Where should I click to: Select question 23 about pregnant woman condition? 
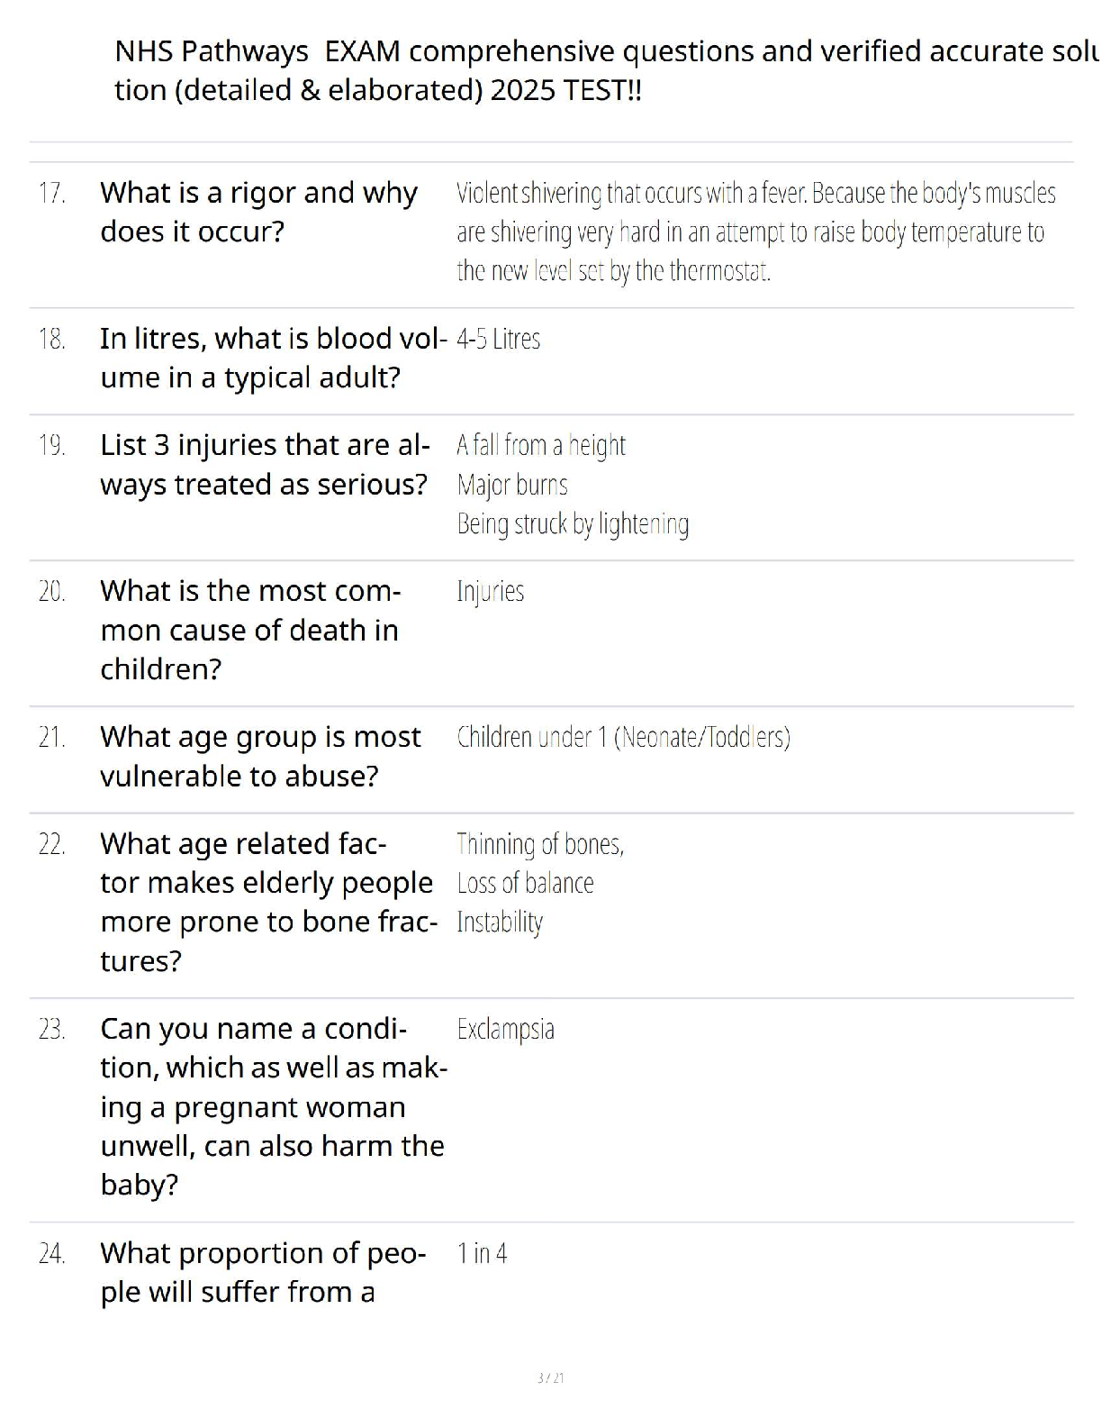click(x=274, y=1106)
